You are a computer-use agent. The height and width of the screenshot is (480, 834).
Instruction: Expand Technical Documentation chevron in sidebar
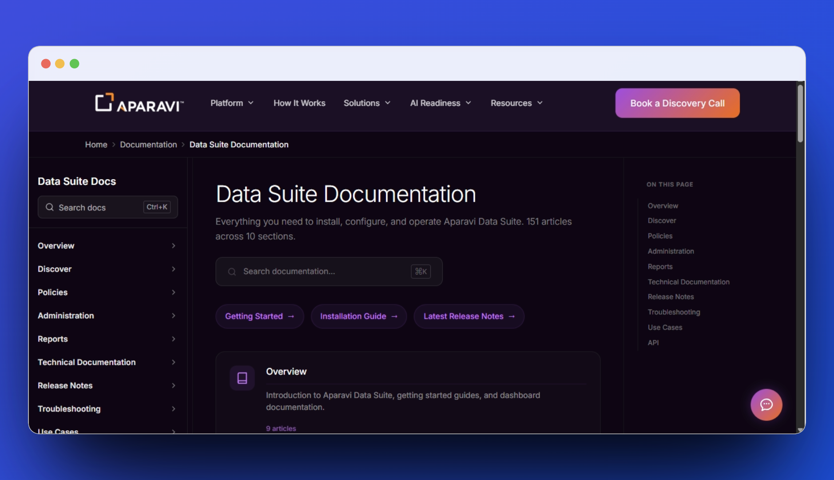tap(173, 362)
